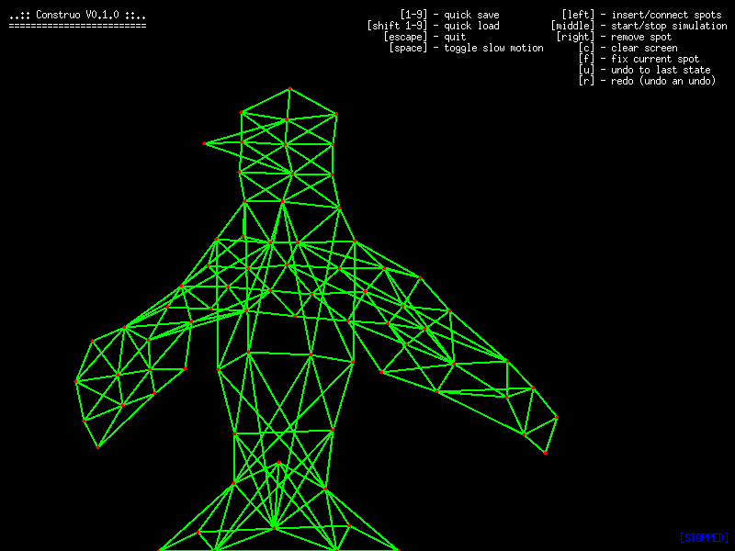Image resolution: width=735 pixels, height=551 pixels.
Task: Click the '[left] - insert/connect spots' help text
Action: 641,16
